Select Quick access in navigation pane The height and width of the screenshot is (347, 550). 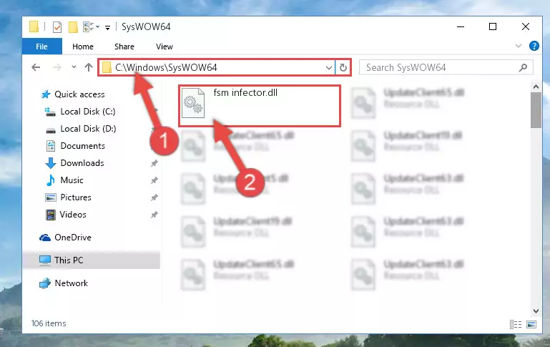click(73, 94)
